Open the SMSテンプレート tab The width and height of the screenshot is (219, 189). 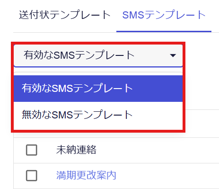coord(164,15)
